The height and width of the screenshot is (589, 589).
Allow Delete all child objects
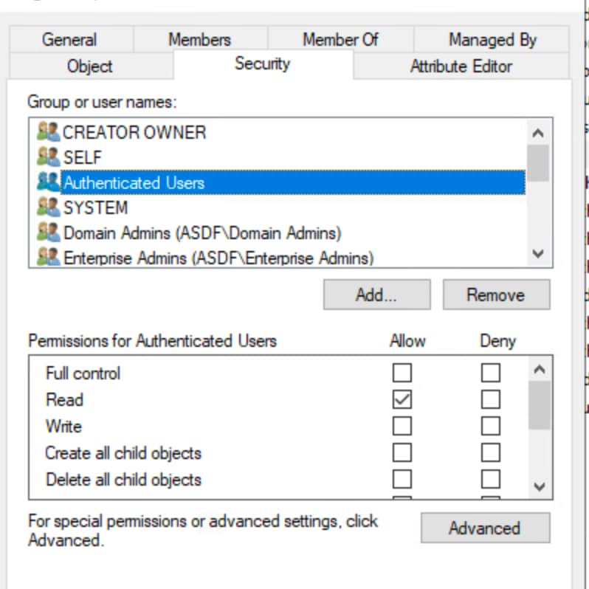tap(402, 479)
